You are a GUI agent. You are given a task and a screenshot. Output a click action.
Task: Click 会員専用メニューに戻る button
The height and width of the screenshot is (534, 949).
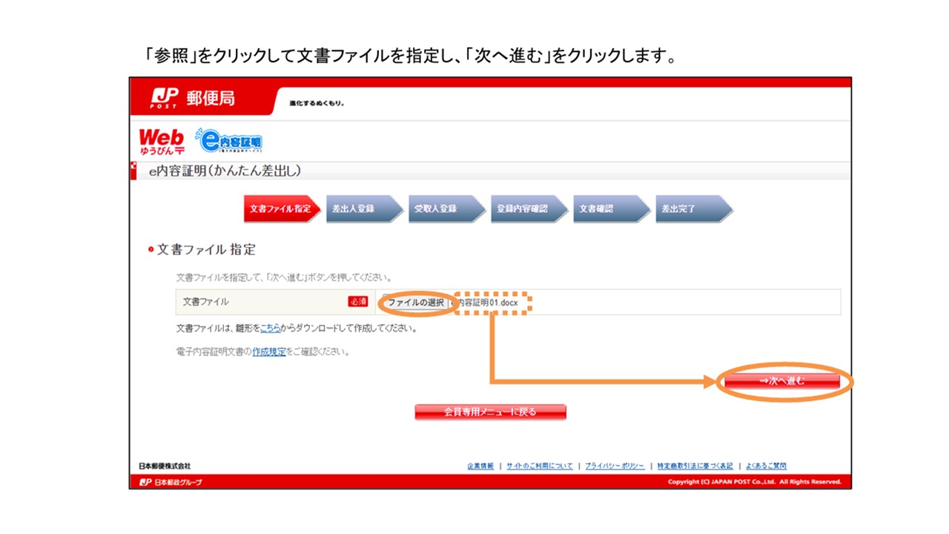(x=490, y=412)
